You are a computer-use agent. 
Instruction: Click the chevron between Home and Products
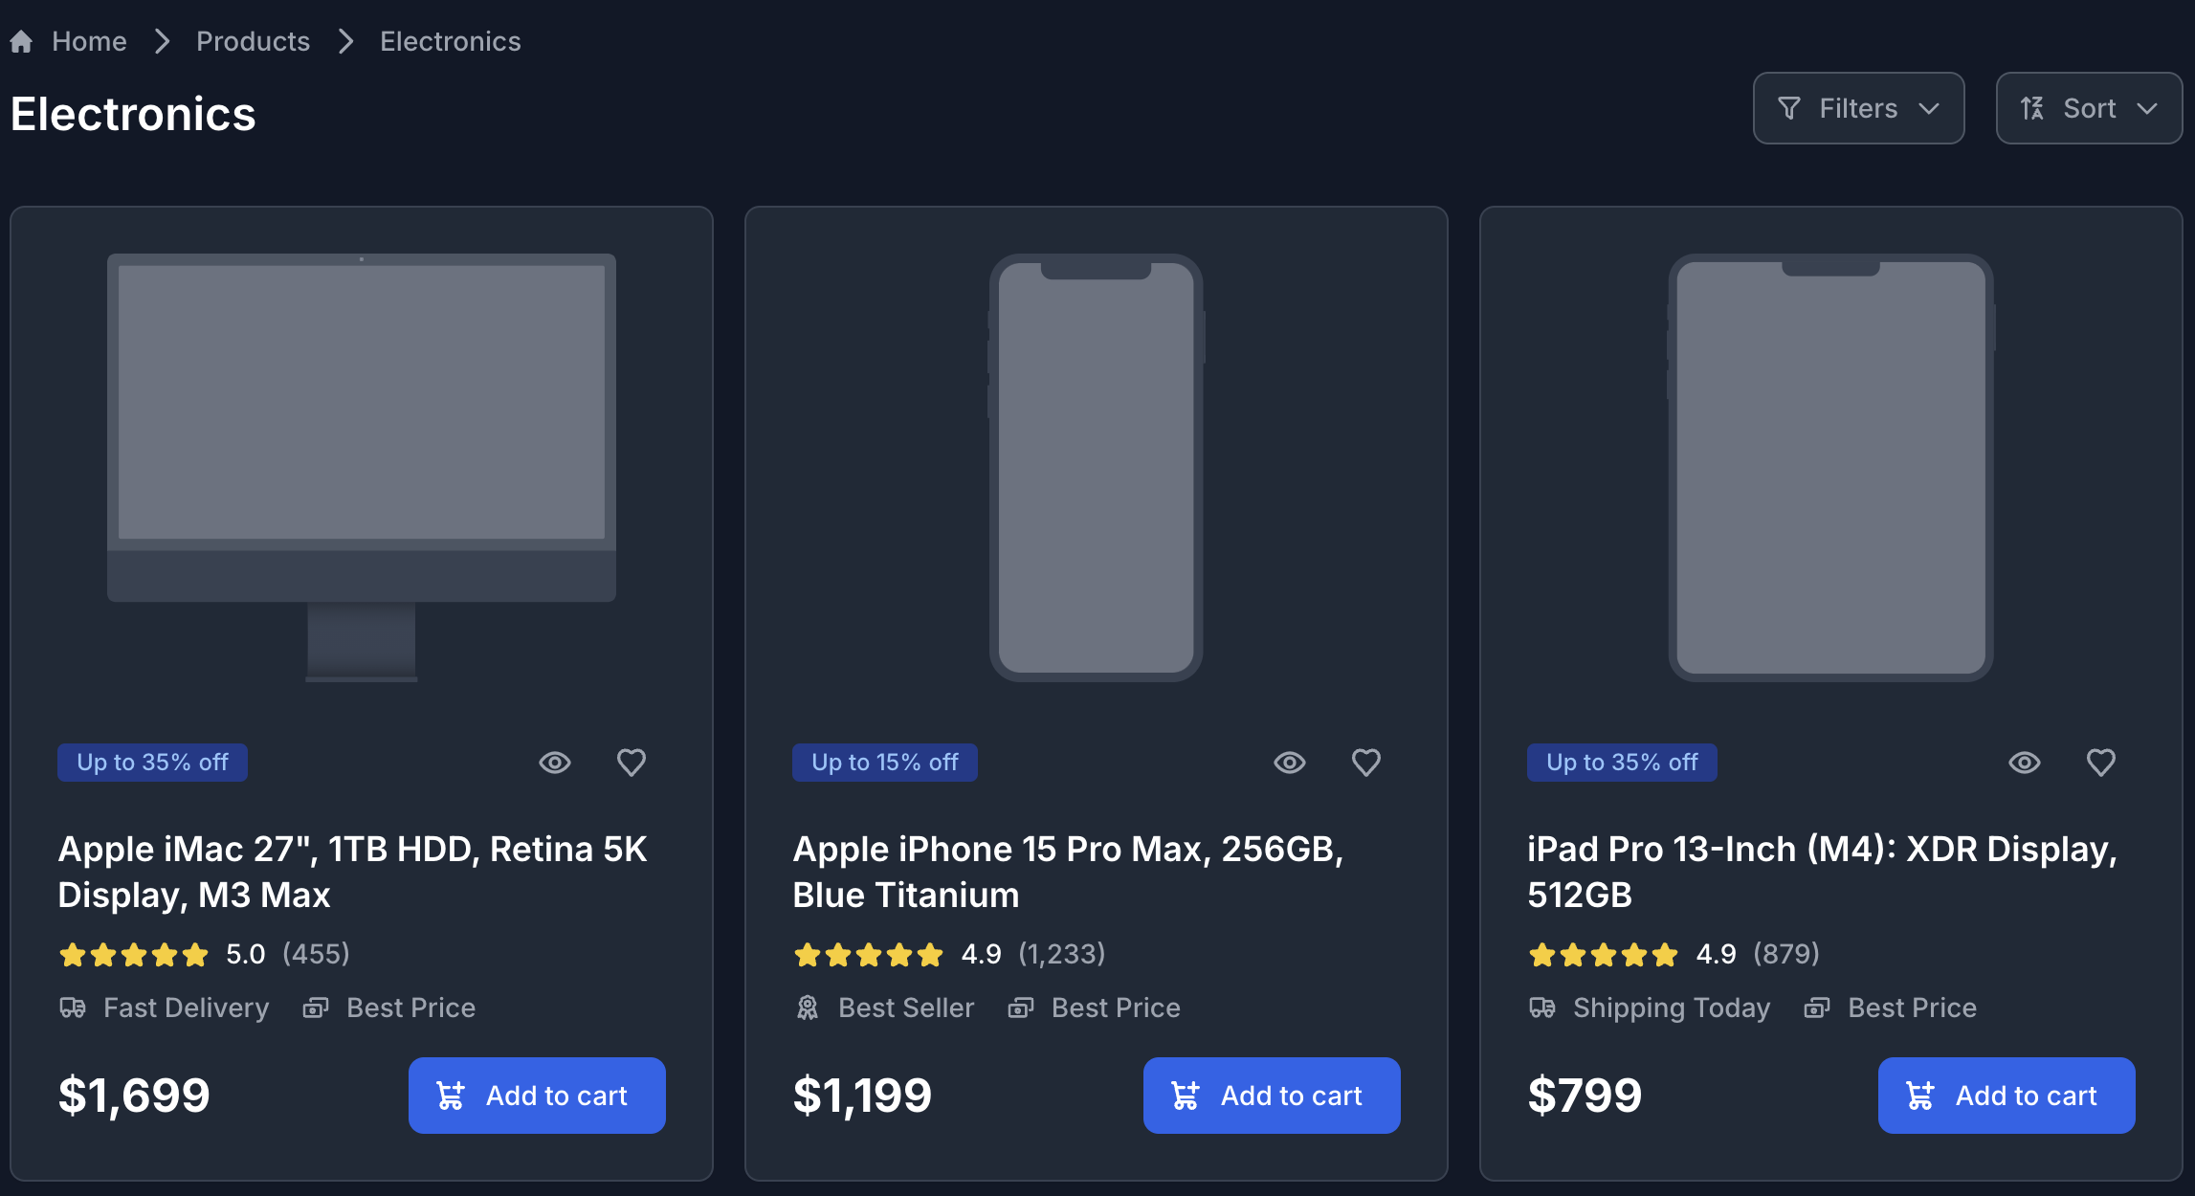pyautogui.click(x=162, y=41)
